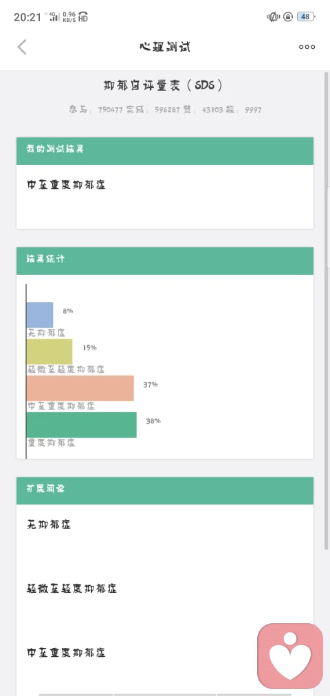
Task: Tap the 抑郁自评量表（SDS）title
Action: (x=162, y=85)
